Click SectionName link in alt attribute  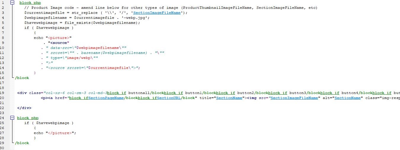(348, 98)
